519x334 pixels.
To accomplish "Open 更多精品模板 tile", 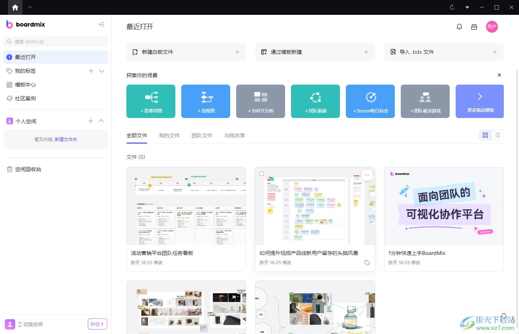I will tap(480, 101).
